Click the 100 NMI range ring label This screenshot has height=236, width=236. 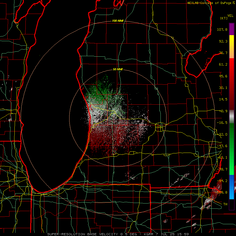[118, 21]
